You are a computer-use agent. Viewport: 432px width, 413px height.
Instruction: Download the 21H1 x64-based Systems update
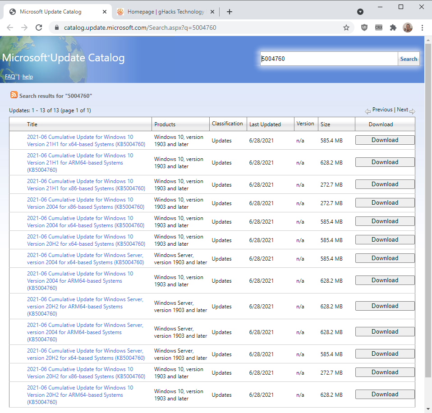(x=385, y=140)
